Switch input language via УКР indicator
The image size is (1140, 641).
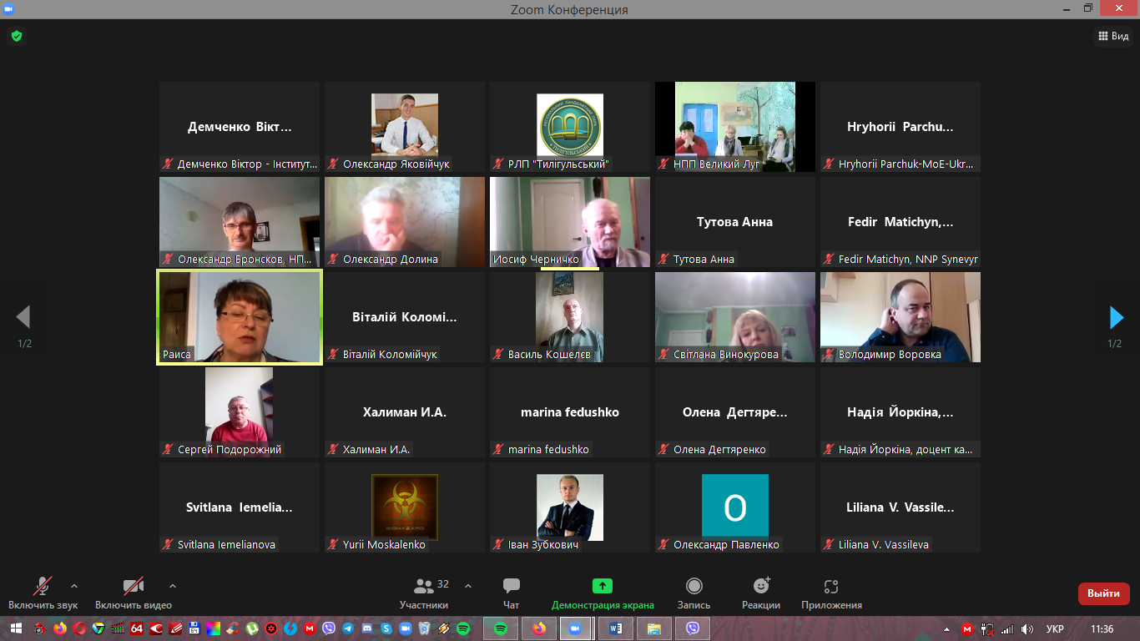(1054, 628)
